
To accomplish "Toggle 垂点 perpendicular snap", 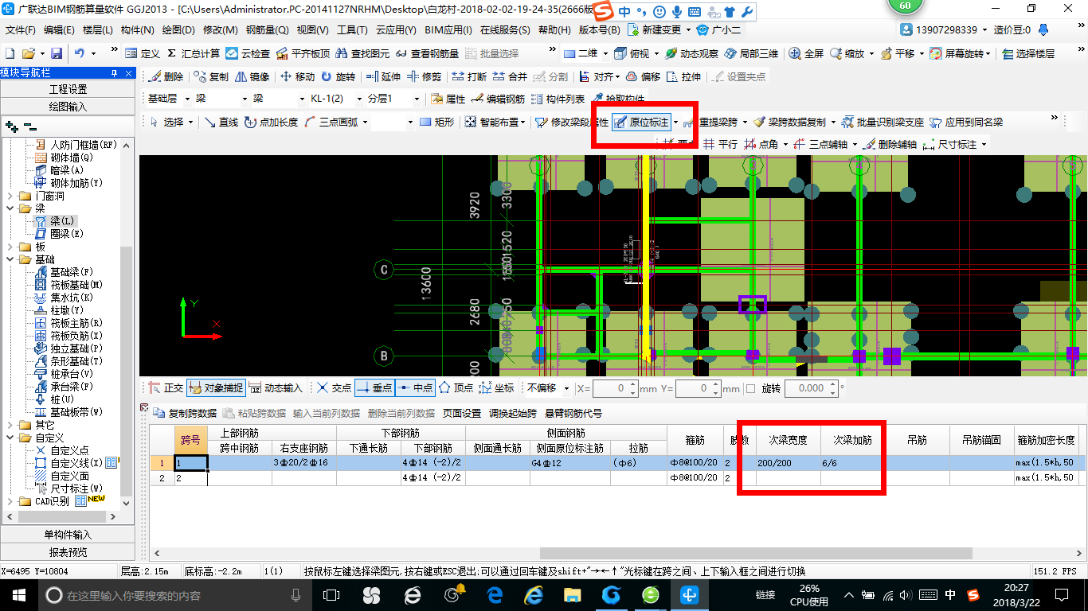I will [374, 388].
